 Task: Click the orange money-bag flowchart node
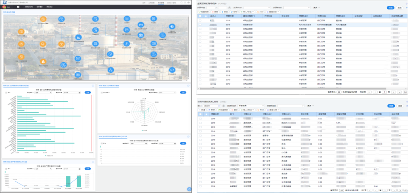click(43, 62)
